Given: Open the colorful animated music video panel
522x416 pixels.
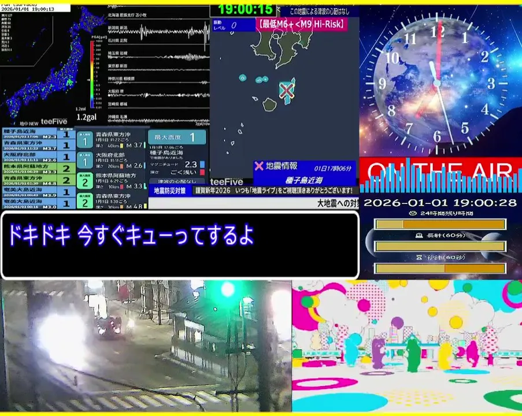Looking at the screenshot, I should [x=407, y=346].
